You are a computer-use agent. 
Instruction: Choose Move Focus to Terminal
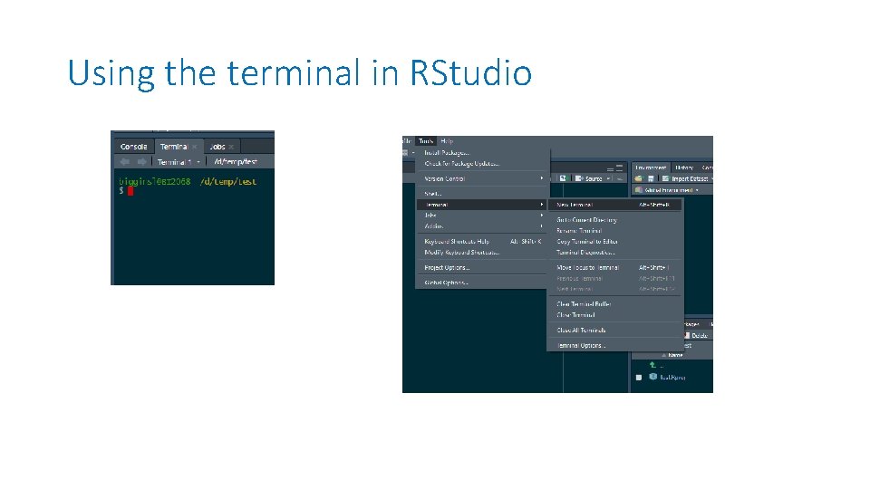click(615, 267)
